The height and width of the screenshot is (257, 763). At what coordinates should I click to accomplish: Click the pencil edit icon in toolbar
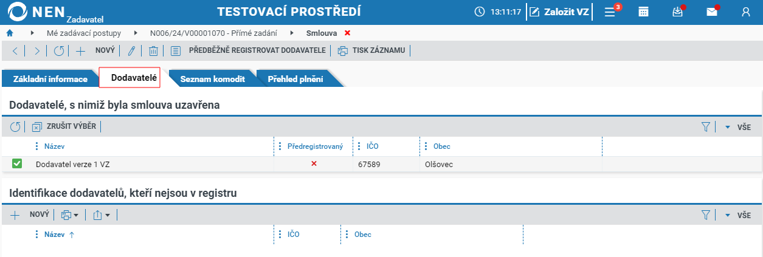click(x=131, y=51)
